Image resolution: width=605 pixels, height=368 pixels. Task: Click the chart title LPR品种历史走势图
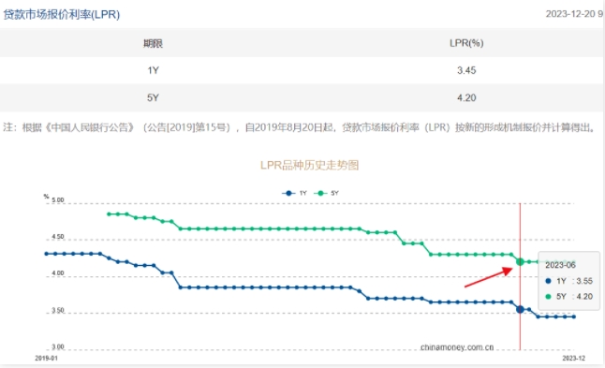point(309,165)
